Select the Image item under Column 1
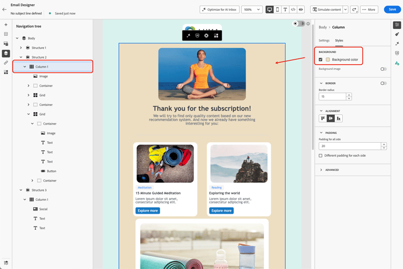The image size is (403, 269). pos(43,76)
